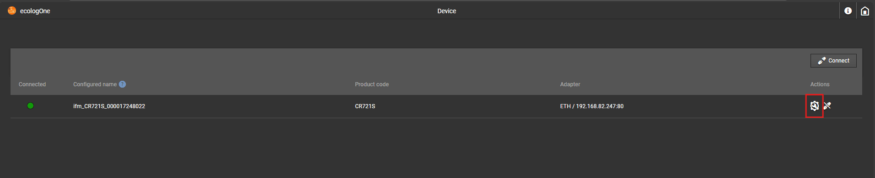Viewport: 875px width, 178px height.
Task: Click the ecologOne application name text
Action: coord(35,11)
